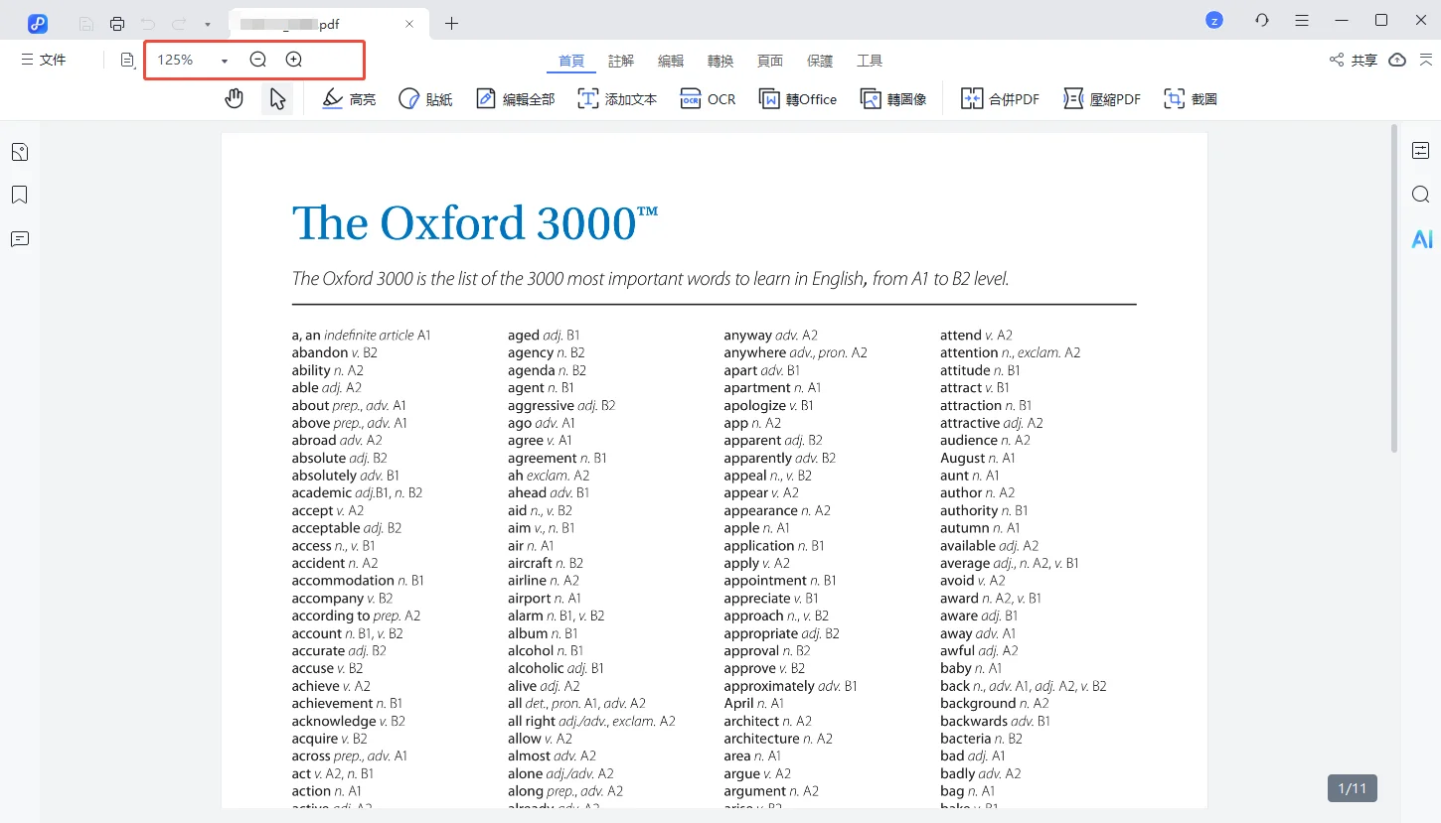Click the 截圖 screenshot button
This screenshot has width=1441, height=823.
[x=1191, y=99]
